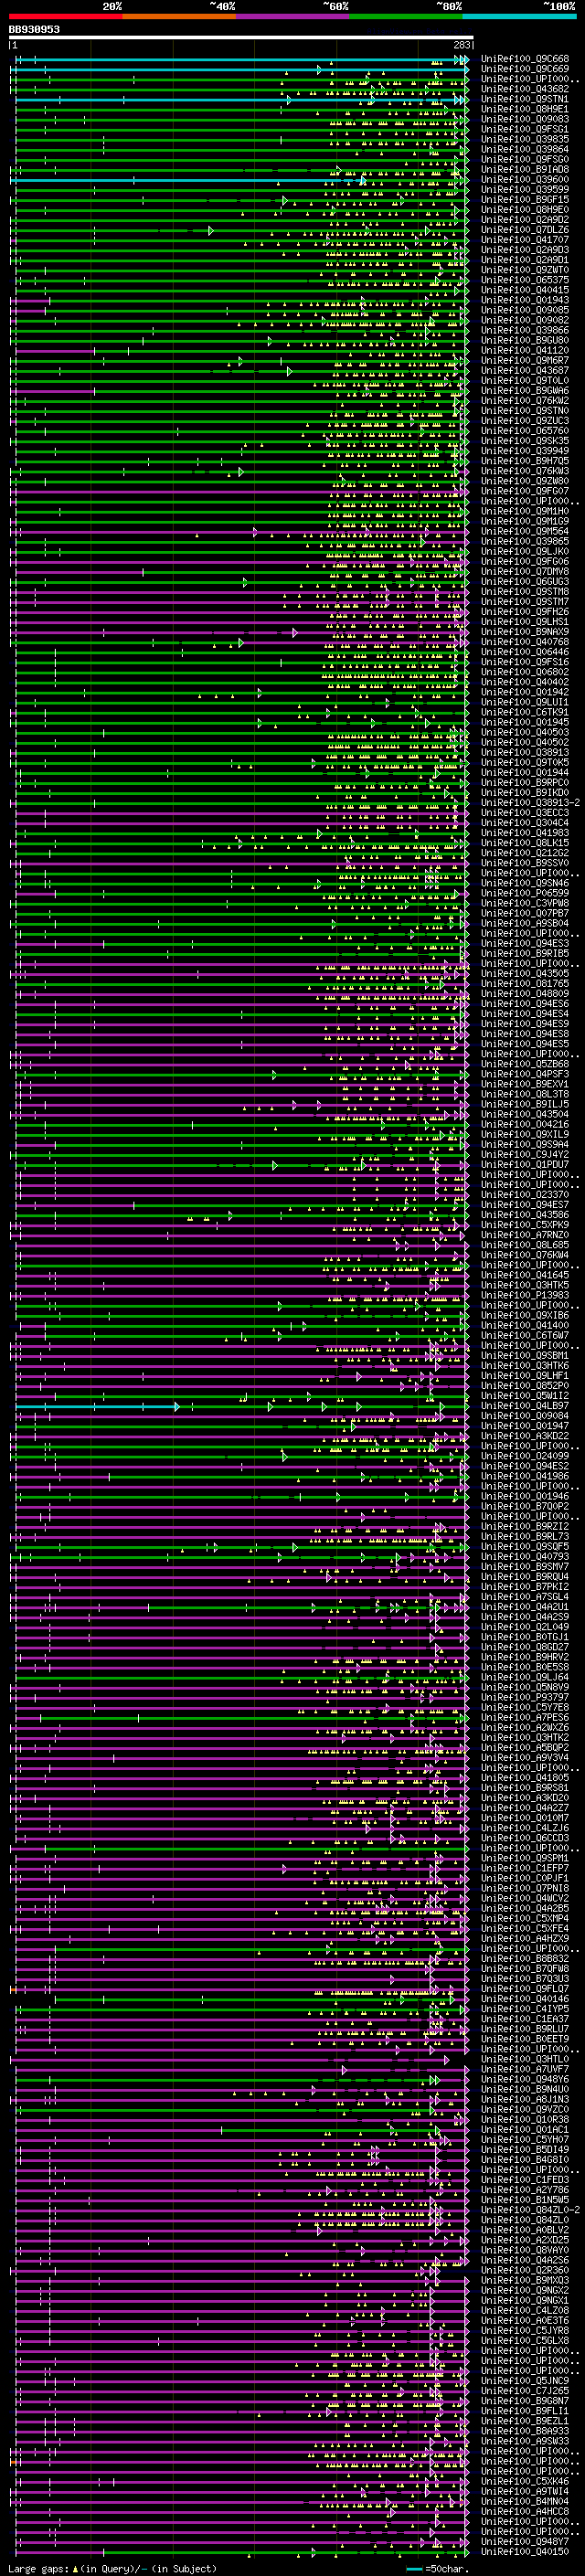Select hit UniRef100_Q94ES6
Screen dimensions: 585x2576
coord(525,1004)
